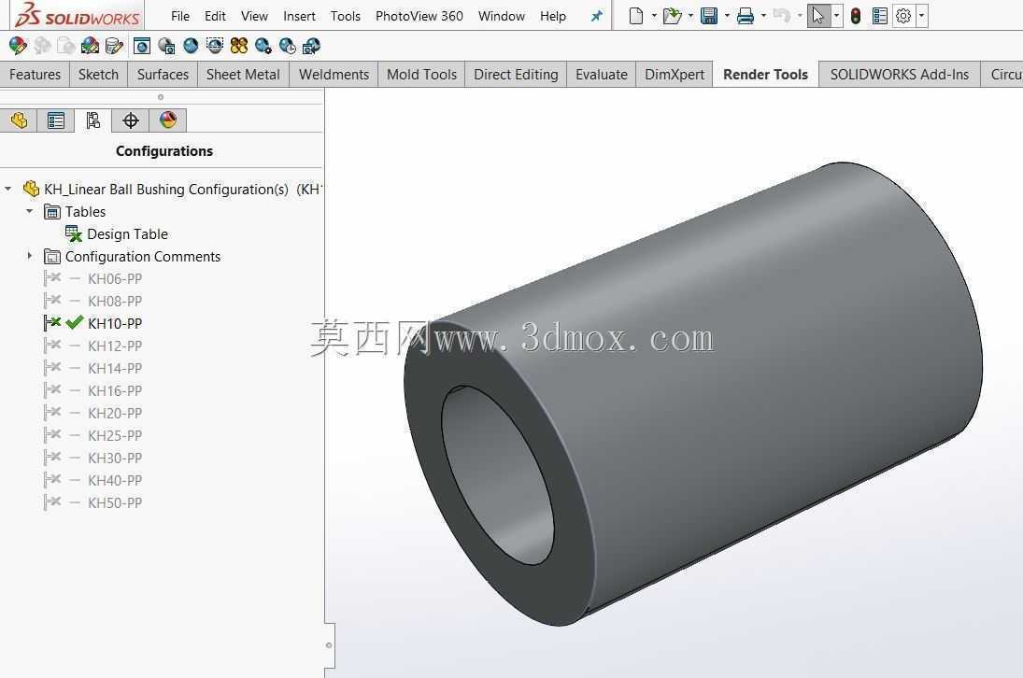Click the Design Table excel icon
The height and width of the screenshot is (678, 1023).
click(x=74, y=234)
